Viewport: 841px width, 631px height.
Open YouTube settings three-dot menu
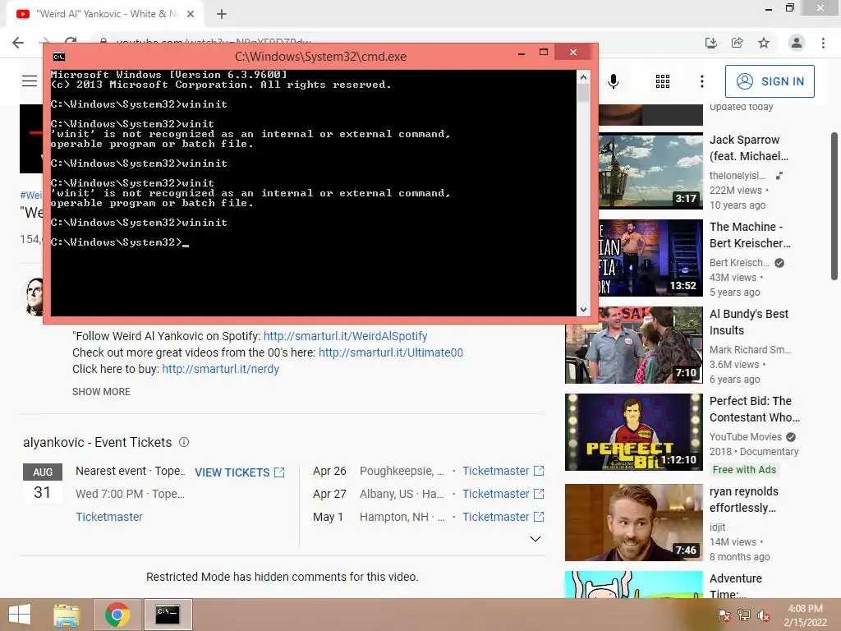(x=702, y=81)
